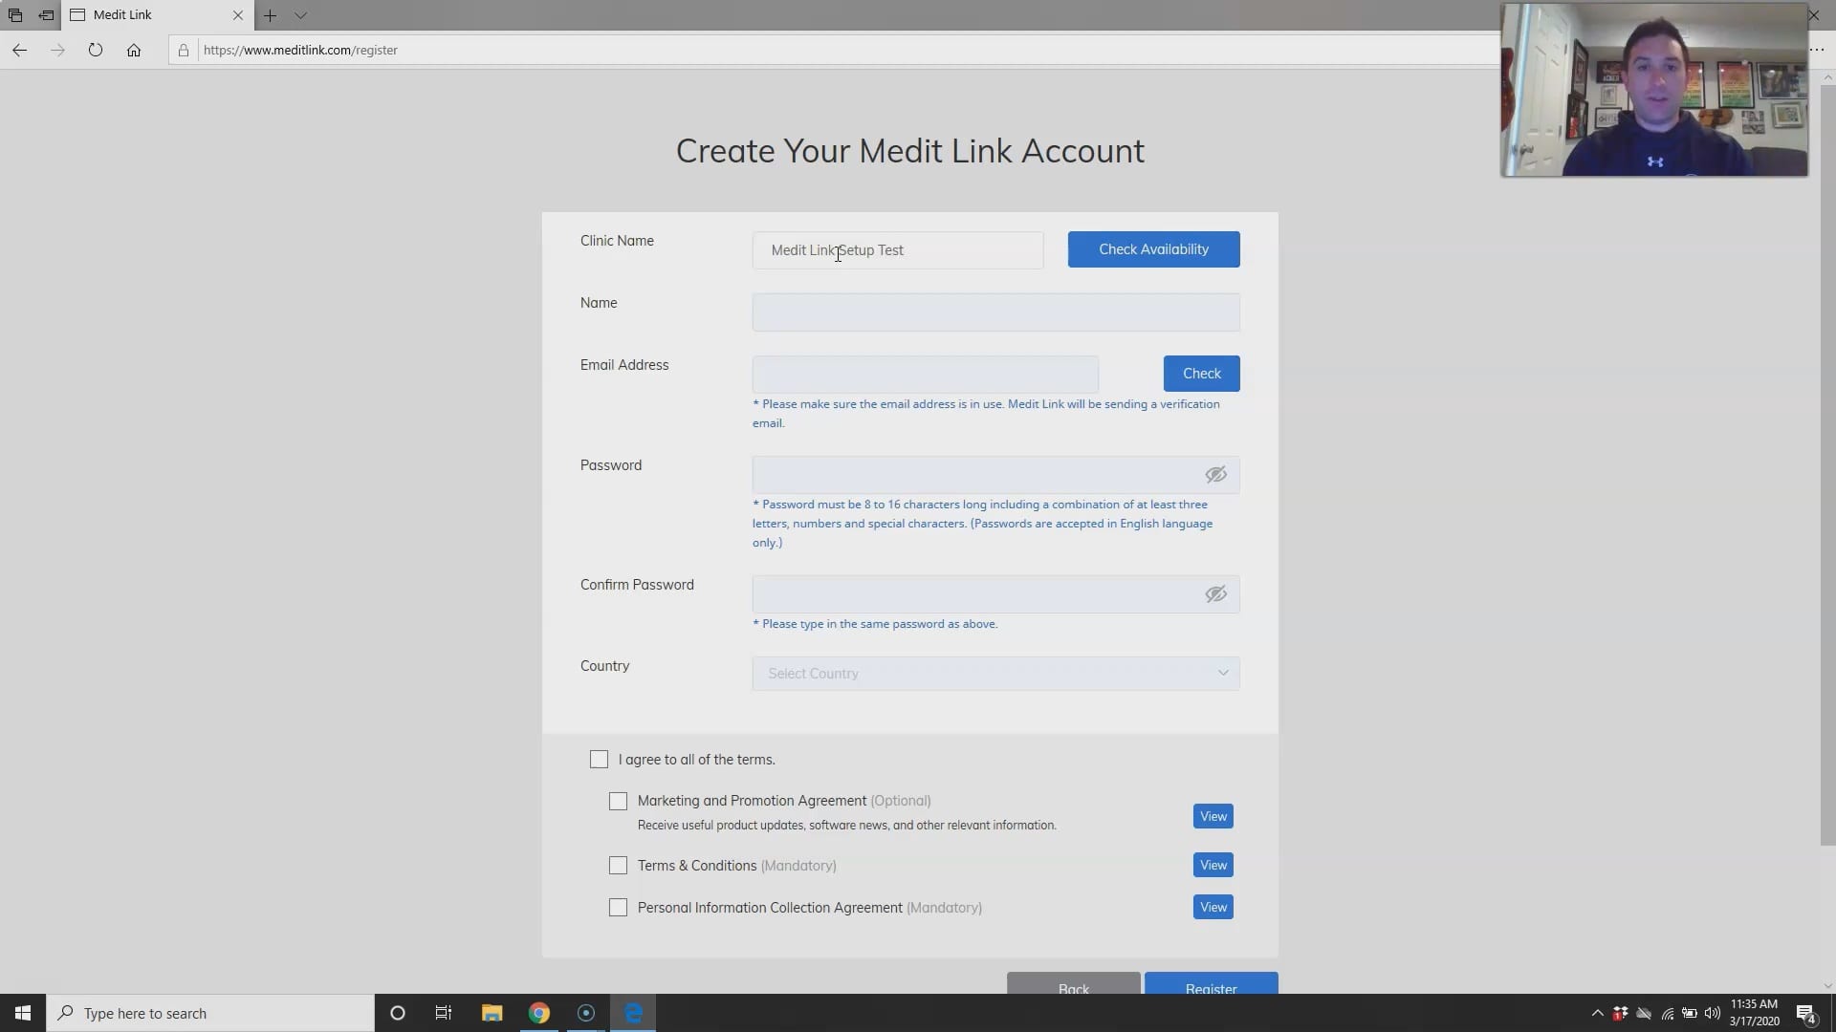Show hidden system tray icons

1597,1013
